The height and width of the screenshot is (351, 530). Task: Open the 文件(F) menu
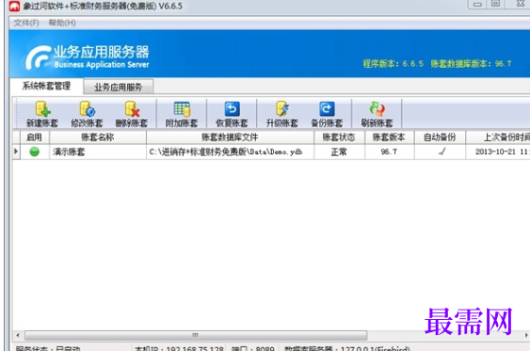[x=26, y=23]
